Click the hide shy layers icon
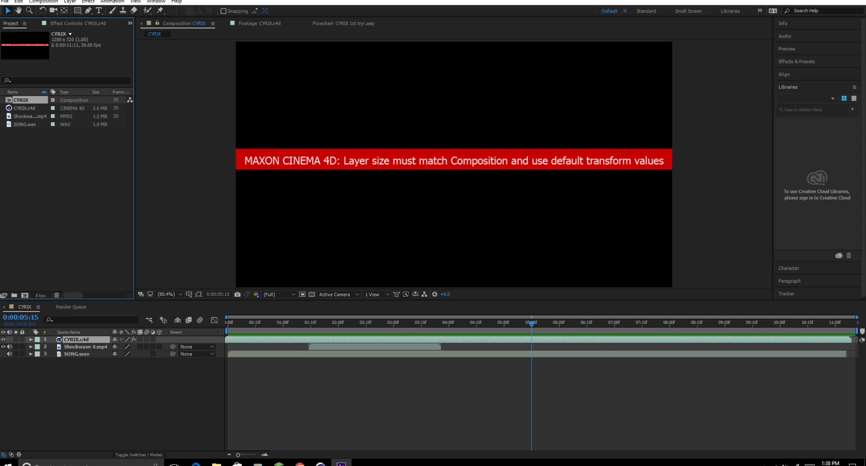This screenshot has width=866, height=466. pyautogui.click(x=178, y=320)
